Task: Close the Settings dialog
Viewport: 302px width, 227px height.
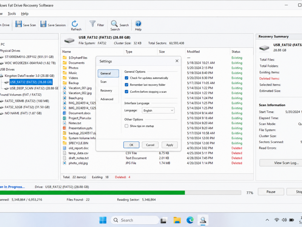Action: coord(177,61)
